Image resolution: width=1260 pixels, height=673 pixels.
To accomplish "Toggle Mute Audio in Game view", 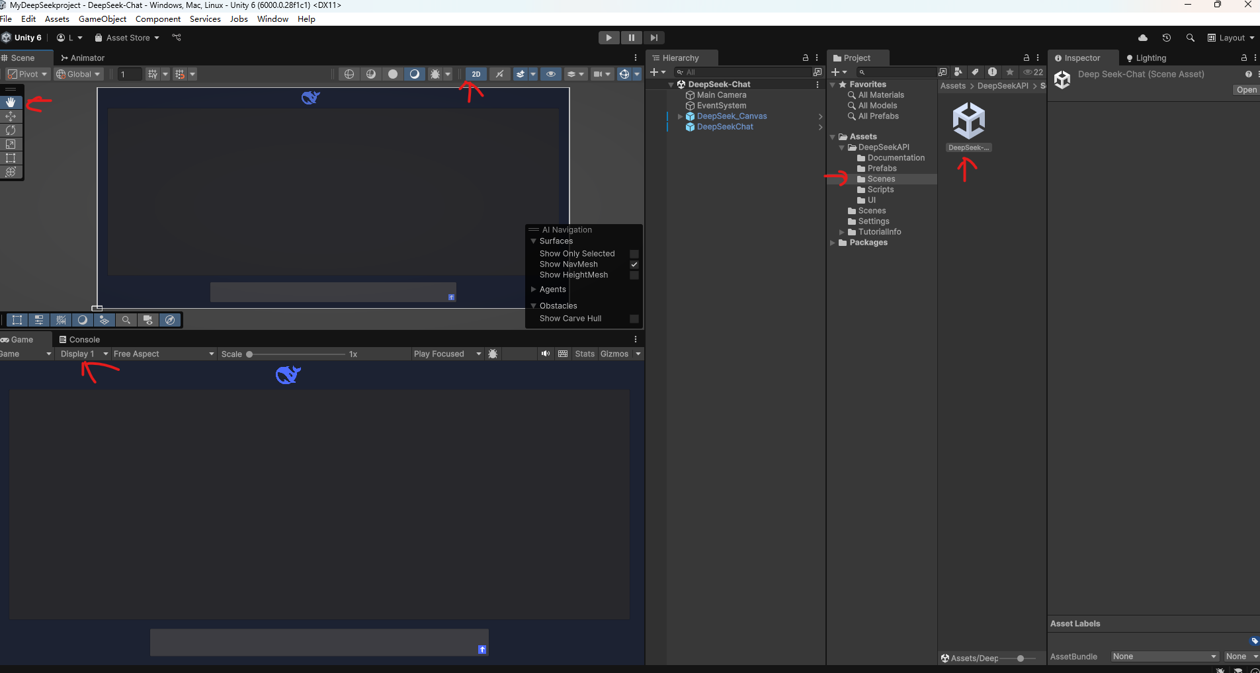I will tap(545, 354).
